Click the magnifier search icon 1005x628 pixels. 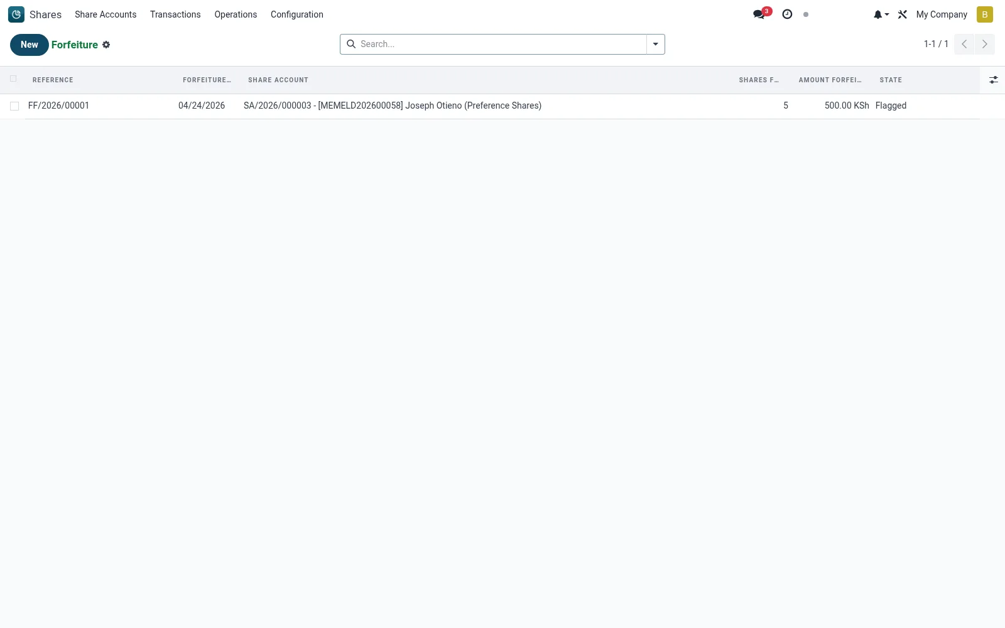pos(351,44)
